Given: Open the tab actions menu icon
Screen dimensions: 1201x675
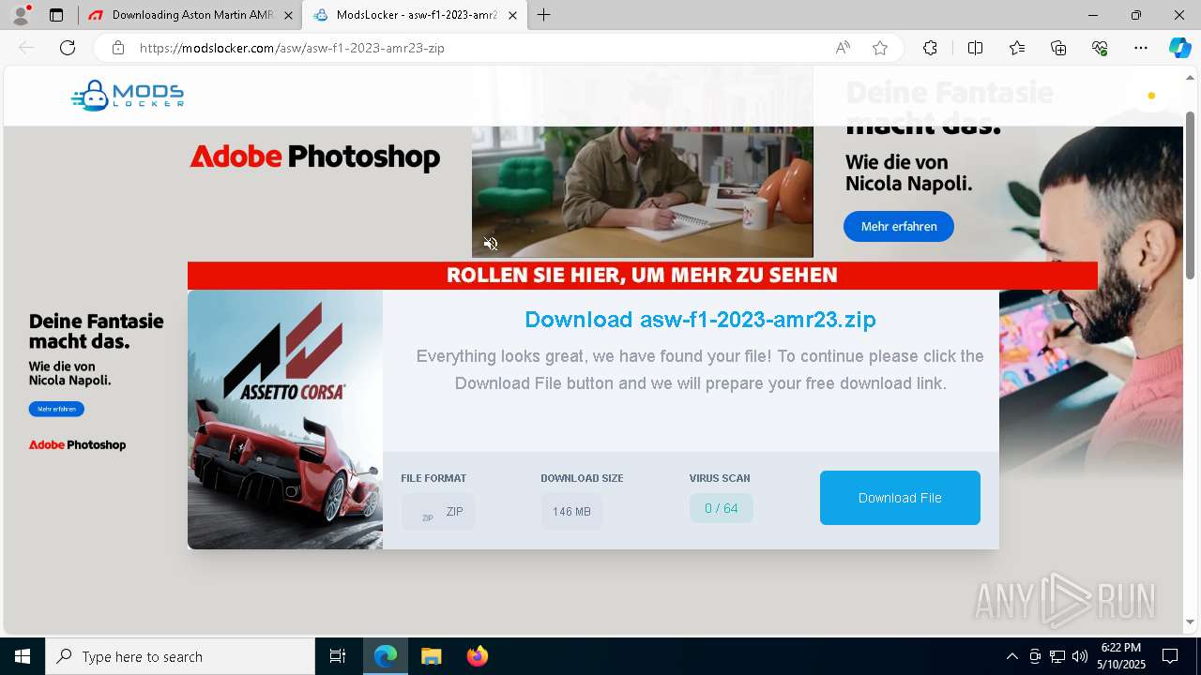Looking at the screenshot, I should (56, 15).
